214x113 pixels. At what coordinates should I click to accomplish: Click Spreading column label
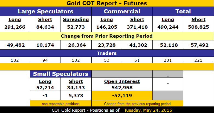pyautogui.click(x=76, y=19)
